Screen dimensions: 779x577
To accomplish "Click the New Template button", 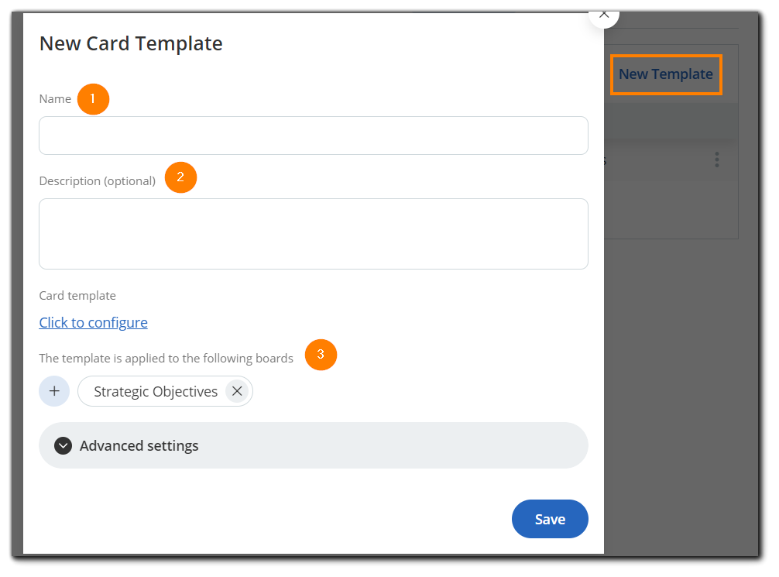I will click(x=666, y=74).
